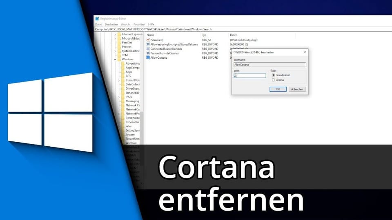
Task: Open the Bearbeiten menu
Action: click(x=111, y=24)
